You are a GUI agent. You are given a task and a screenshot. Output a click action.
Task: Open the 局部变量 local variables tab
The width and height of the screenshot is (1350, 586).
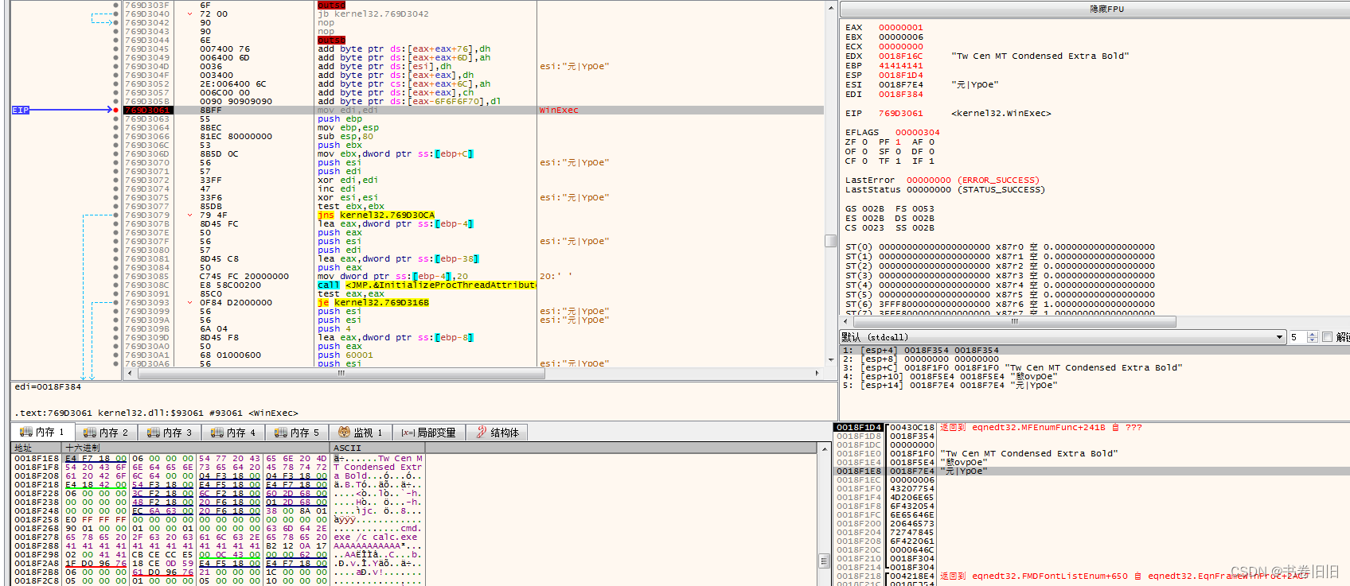pos(429,433)
